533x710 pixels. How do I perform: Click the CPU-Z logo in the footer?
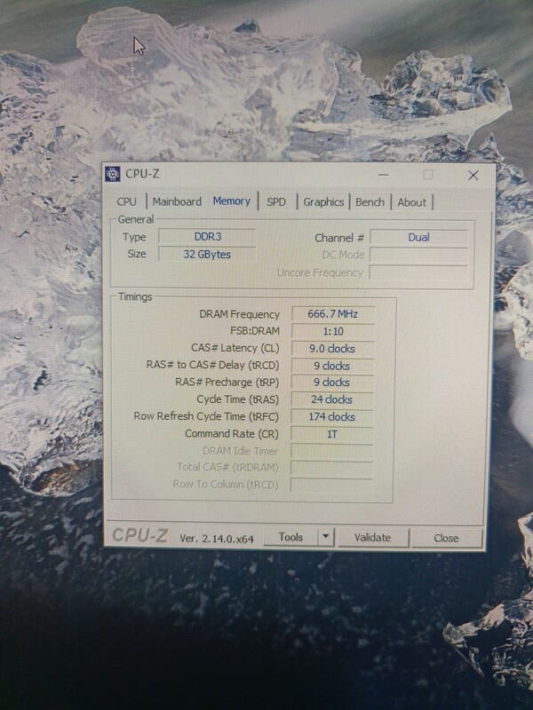pos(139,535)
